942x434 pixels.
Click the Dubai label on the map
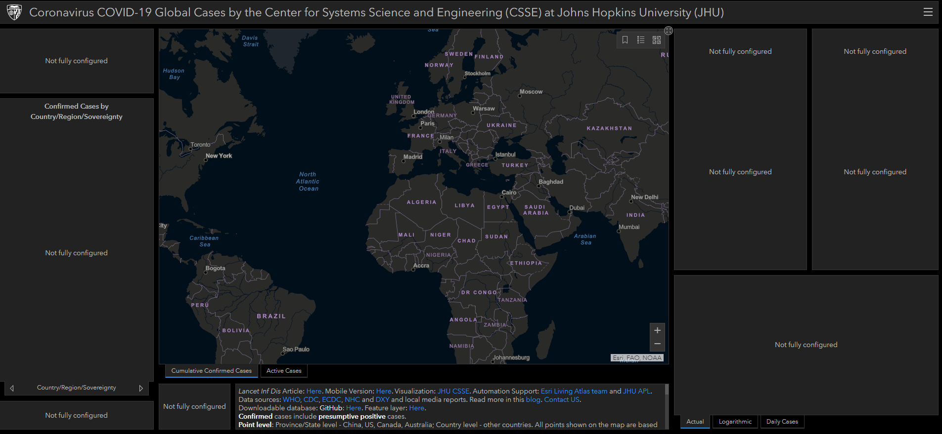click(x=577, y=208)
